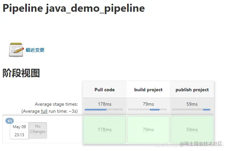Click the 阶段视图 section heading
The height and width of the screenshot is (151, 227).
(21, 73)
